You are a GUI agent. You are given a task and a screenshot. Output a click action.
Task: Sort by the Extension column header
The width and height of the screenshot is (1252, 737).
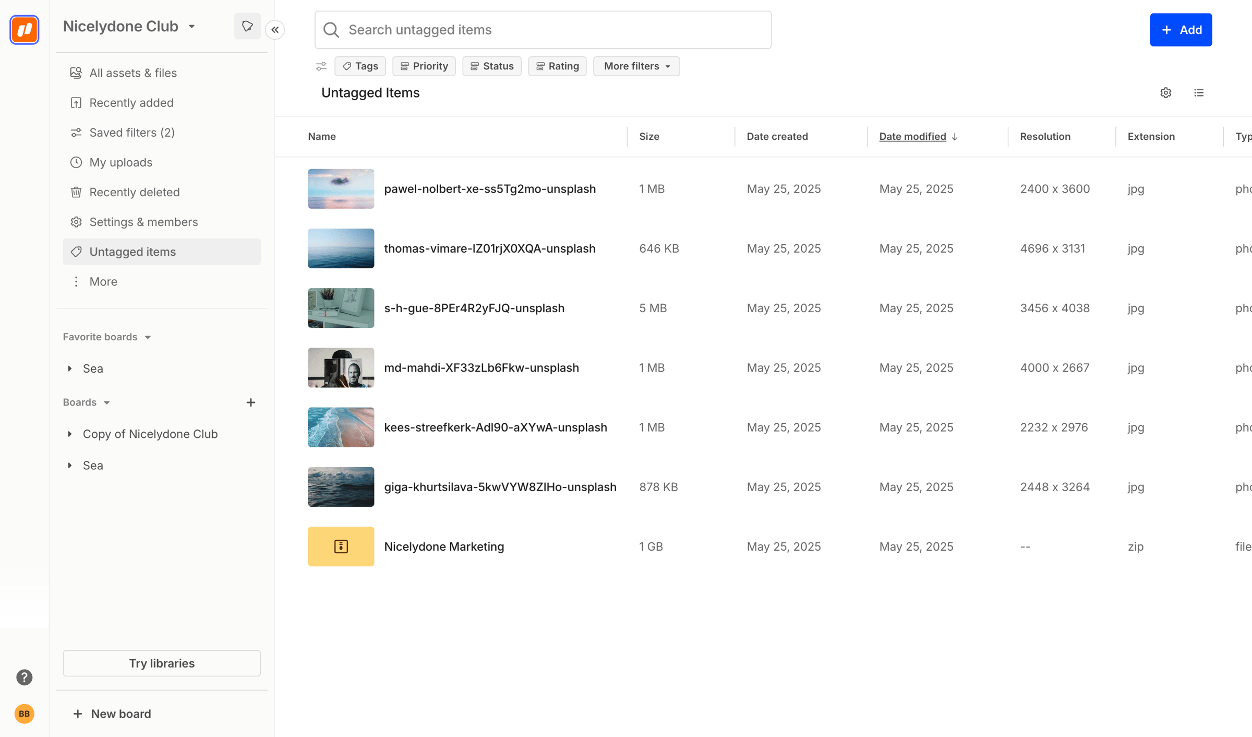click(1151, 137)
